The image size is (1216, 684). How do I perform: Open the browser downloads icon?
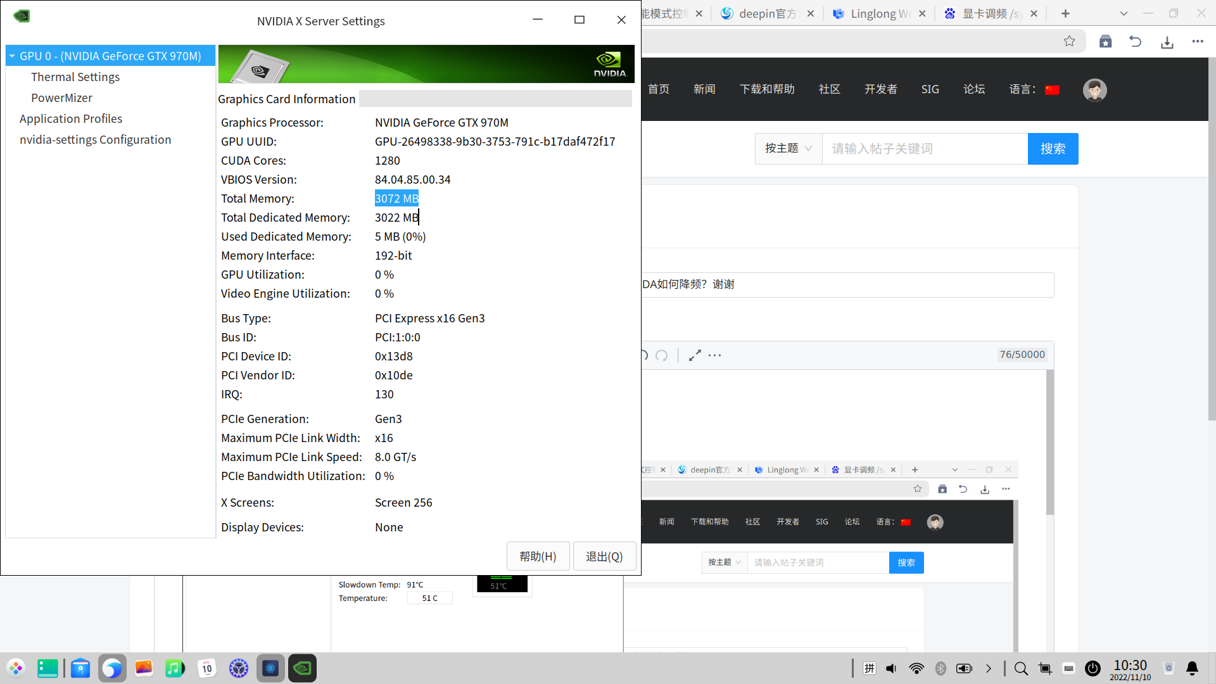tap(1167, 42)
